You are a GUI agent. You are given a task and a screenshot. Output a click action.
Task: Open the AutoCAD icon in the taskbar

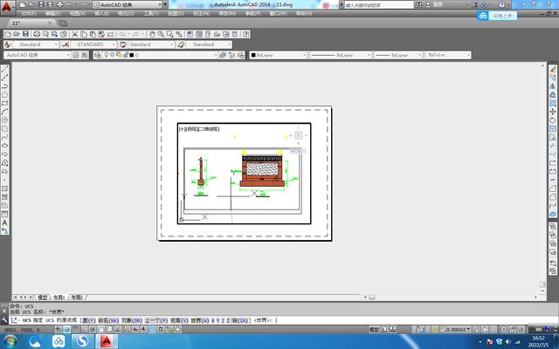coord(107,341)
